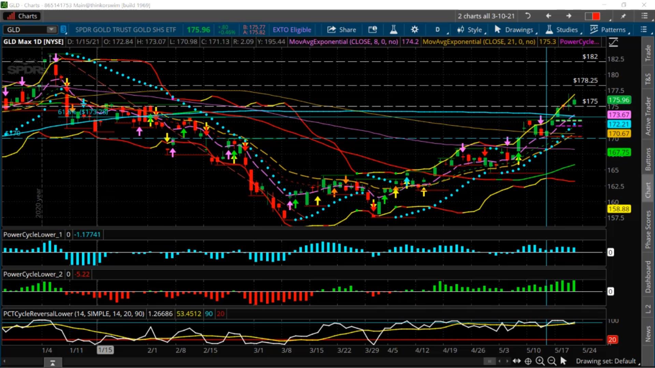Click the 172.21 cyan price bubble

tap(619, 124)
